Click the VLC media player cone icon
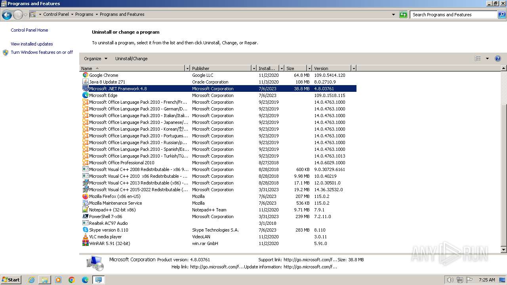 (85, 237)
